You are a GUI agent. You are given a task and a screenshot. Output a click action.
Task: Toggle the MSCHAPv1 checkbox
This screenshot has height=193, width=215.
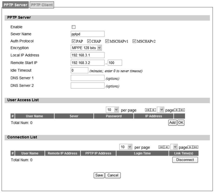107,41
